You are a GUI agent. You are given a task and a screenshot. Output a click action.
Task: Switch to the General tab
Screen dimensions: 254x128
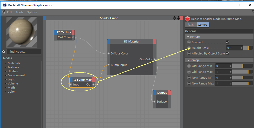pos(203,25)
